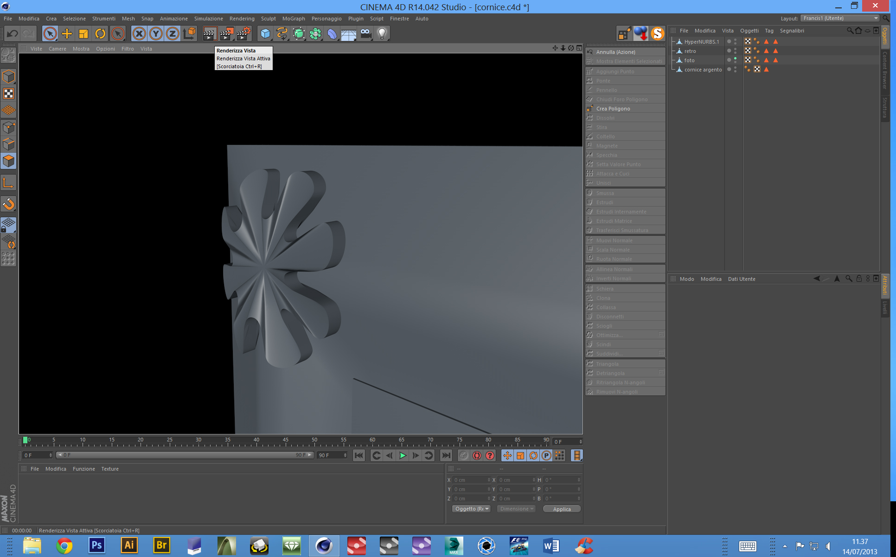The width and height of the screenshot is (896, 557).
Task: Open Oggetto coordinate mode dropdown
Action: coord(471,509)
